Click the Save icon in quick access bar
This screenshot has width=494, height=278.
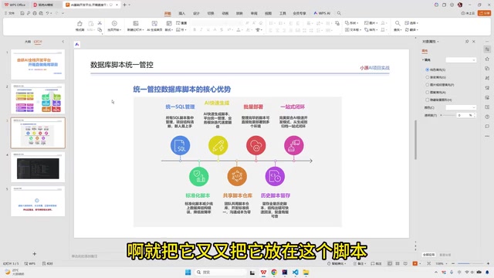point(22,13)
